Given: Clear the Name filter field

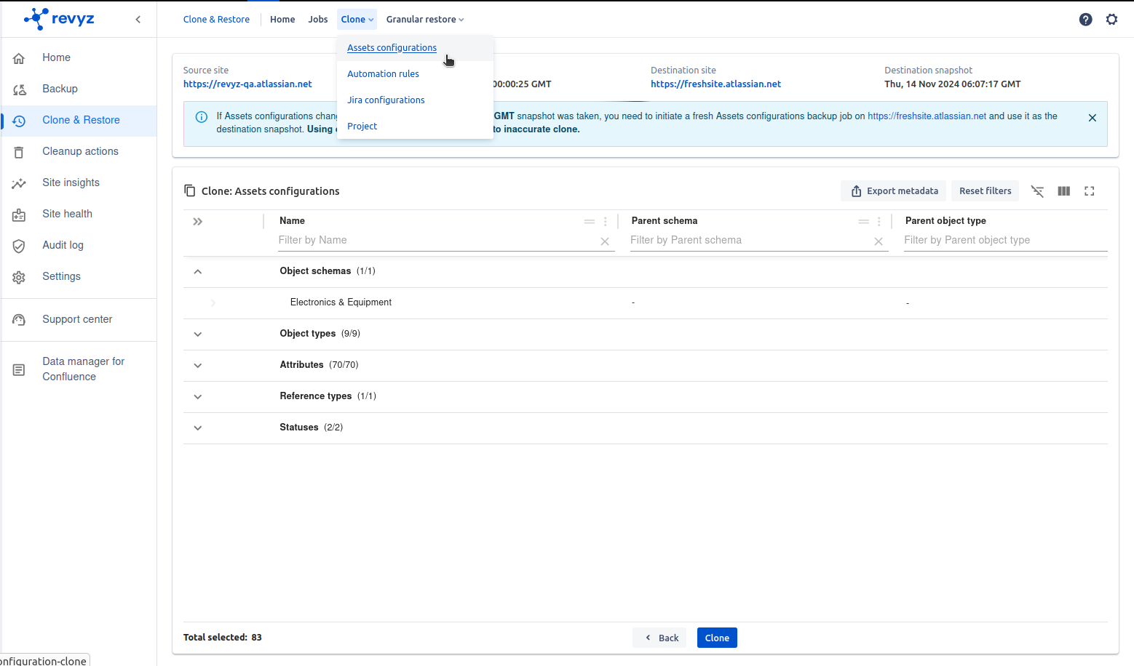Looking at the screenshot, I should (x=604, y=241).
